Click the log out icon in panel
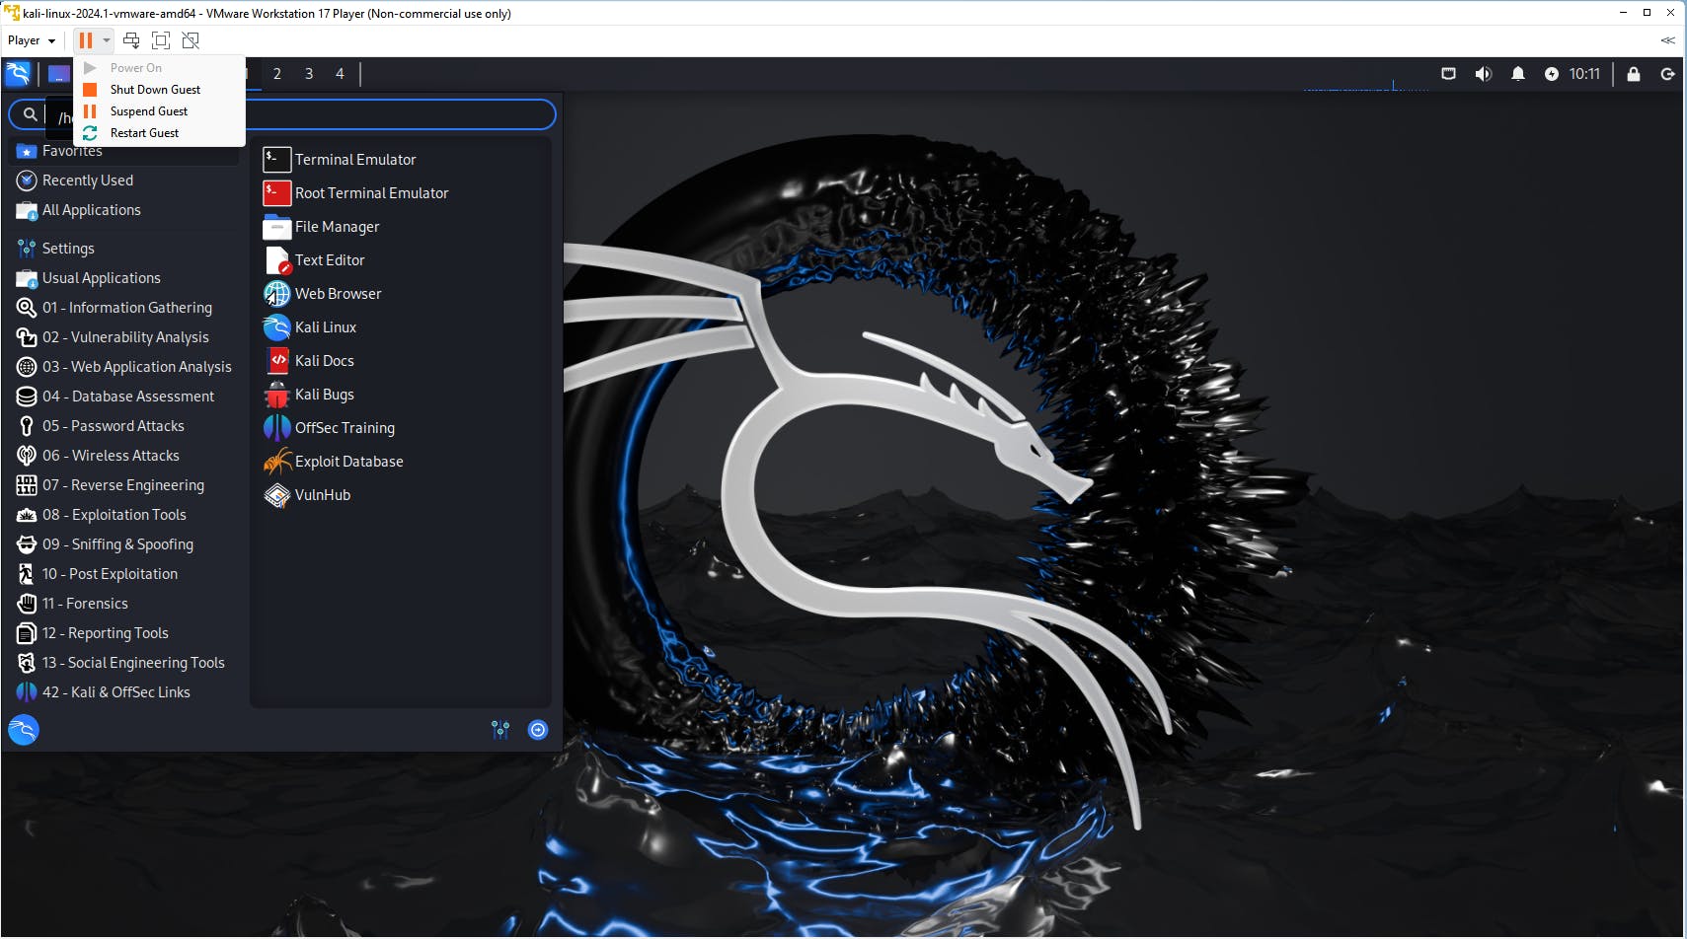This screenshot has width=1687, height=939. (1667, 74)
